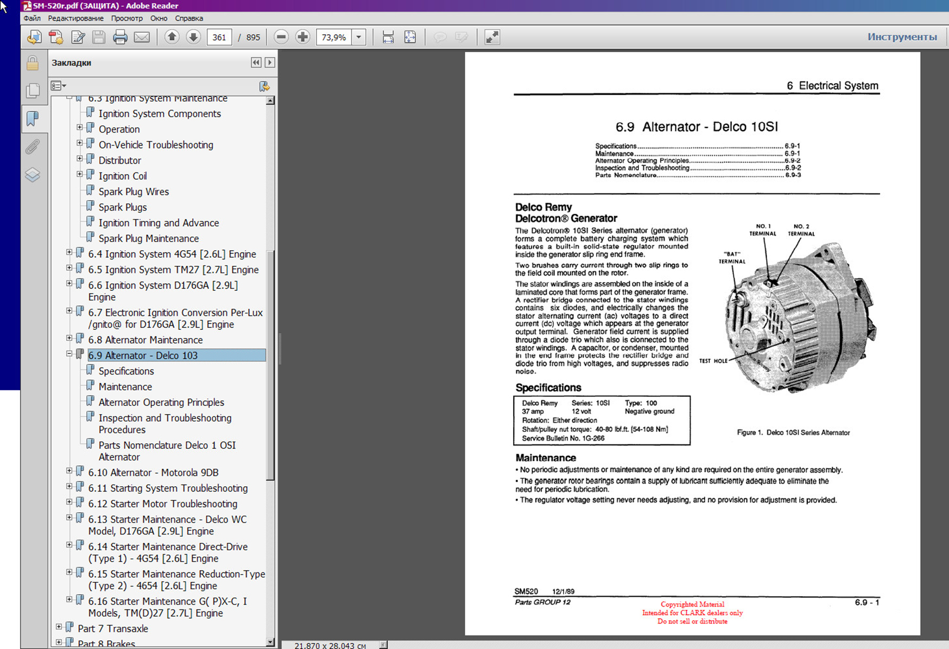This screenshot has height=649, width=949.
Task: Open the Layers panel icon
Action: click(33, 175)
